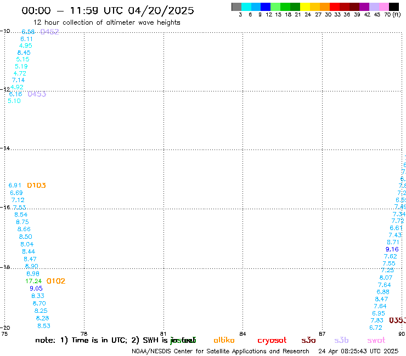Viewport: 406px width, 356px height.
Task: Select the 8.44 wave height reading
Action: pos(29,251)
